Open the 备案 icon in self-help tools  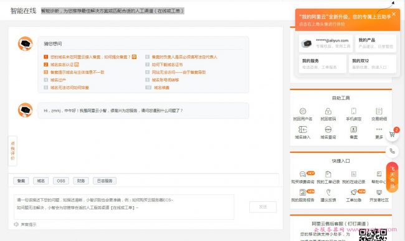tap(354, 132)
